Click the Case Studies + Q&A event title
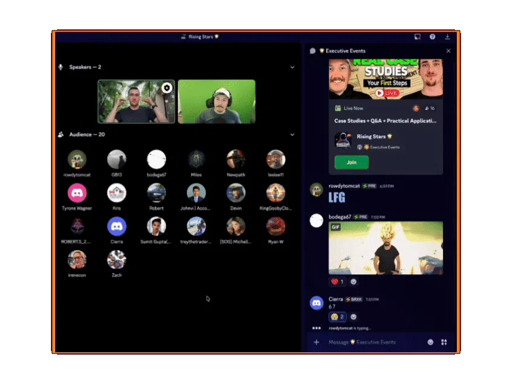 click(x=385, y=121)
